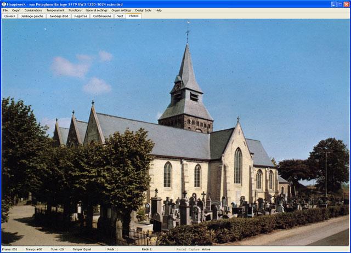The image size is (351, 253).
Task: Click the Frame field in status bar
Action: (x=10, y=249)
